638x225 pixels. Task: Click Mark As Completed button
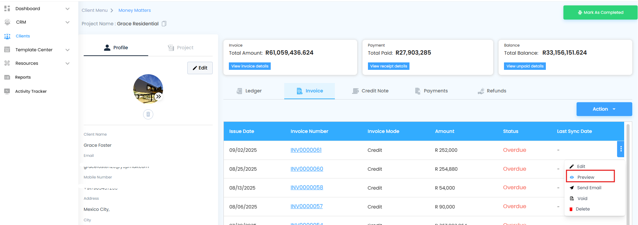[x=600, y=12]
